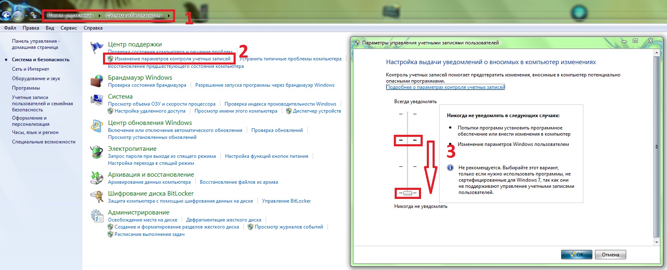Image resolution: width=667 pixels, height=270 pixels.
Task: Open Дефрагментация жесткого диска link
Action: click(x=224, y=220)
